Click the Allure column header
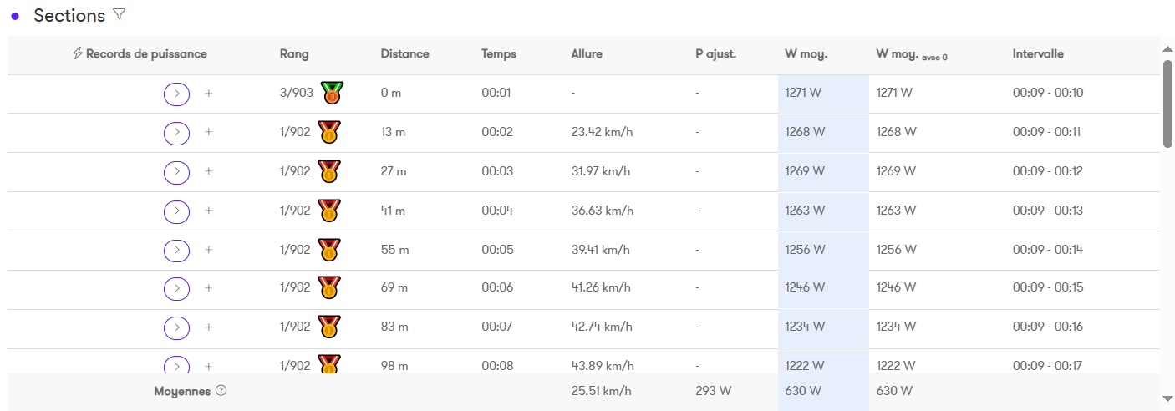1175x411 pixels. (587, 54)
